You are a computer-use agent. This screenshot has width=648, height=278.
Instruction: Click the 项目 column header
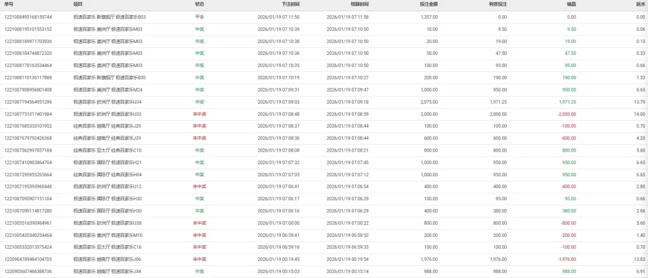click(78, 4)
